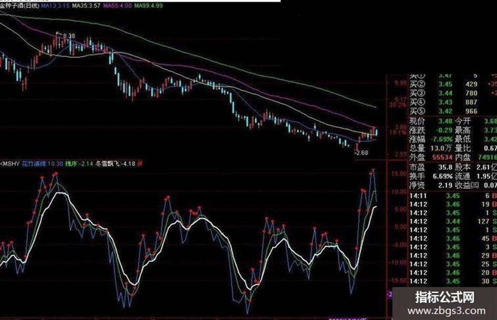Select the MA99:4.99 moving average label

click(x=148, y=6)
